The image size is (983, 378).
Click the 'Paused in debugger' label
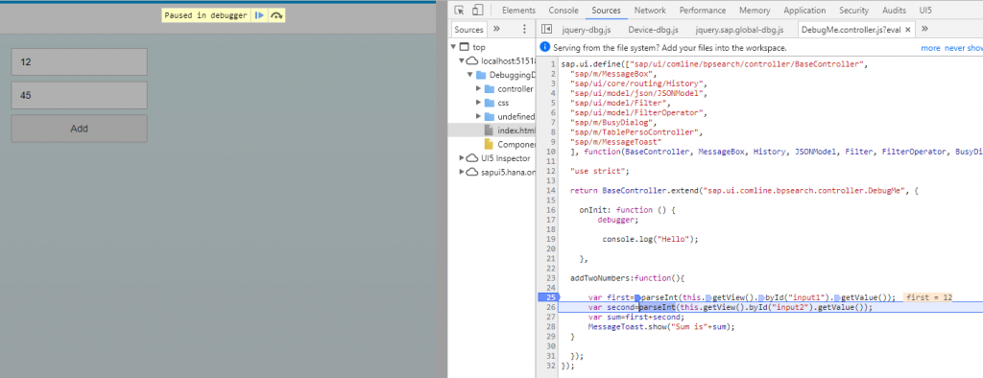[x=205, y=15]
